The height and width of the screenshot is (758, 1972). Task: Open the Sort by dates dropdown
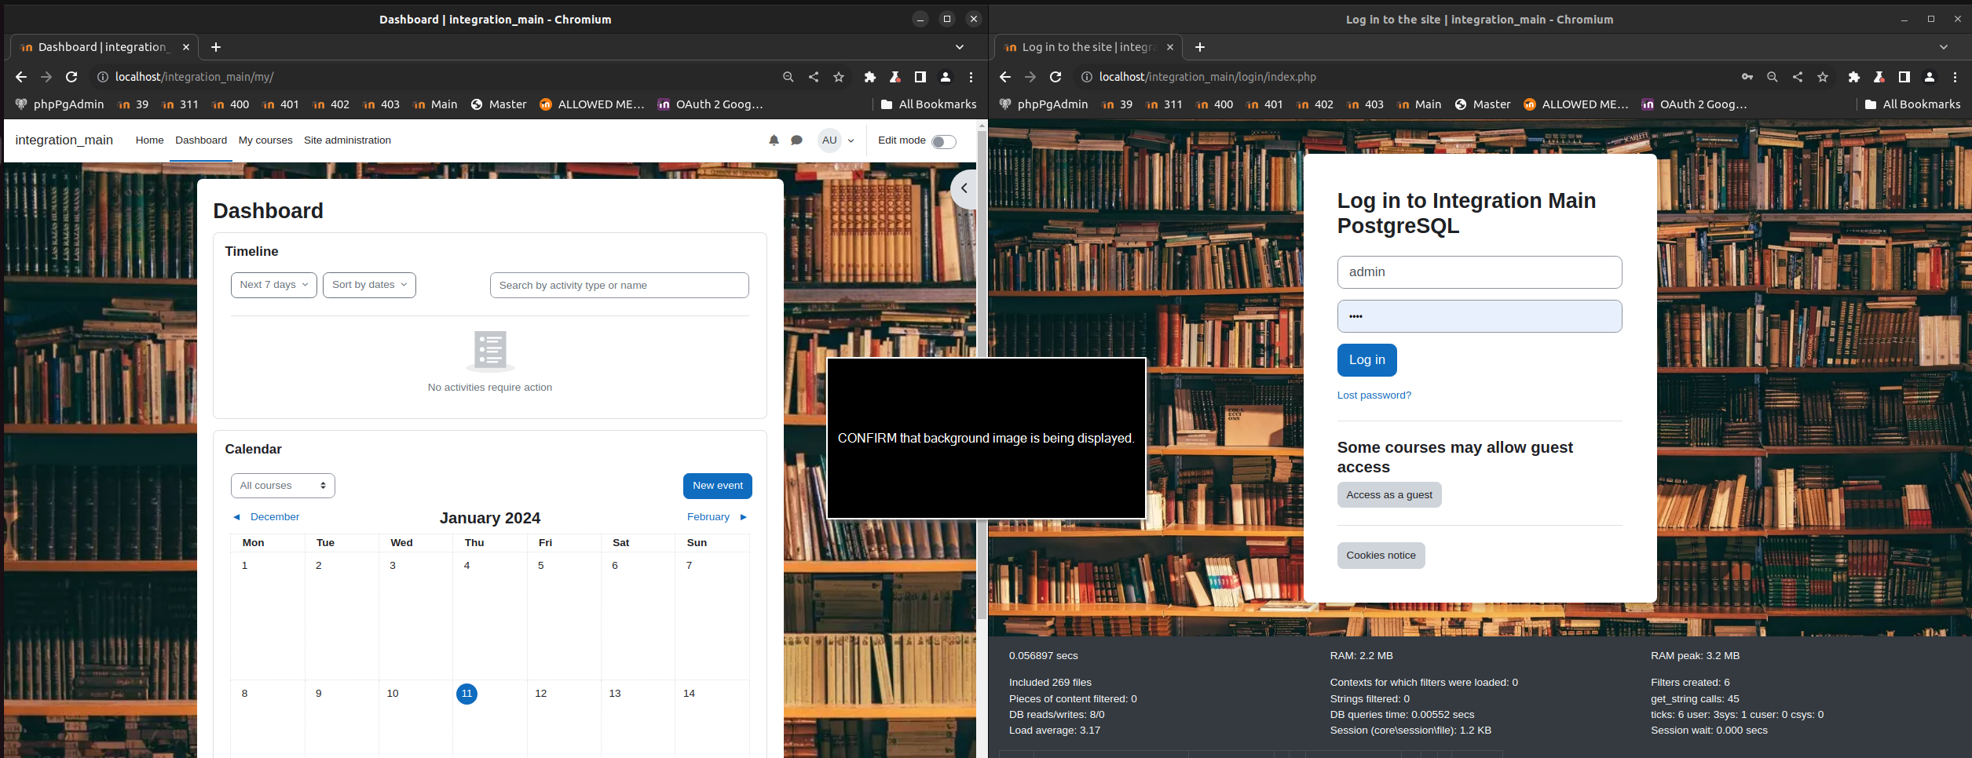point(369,285)
